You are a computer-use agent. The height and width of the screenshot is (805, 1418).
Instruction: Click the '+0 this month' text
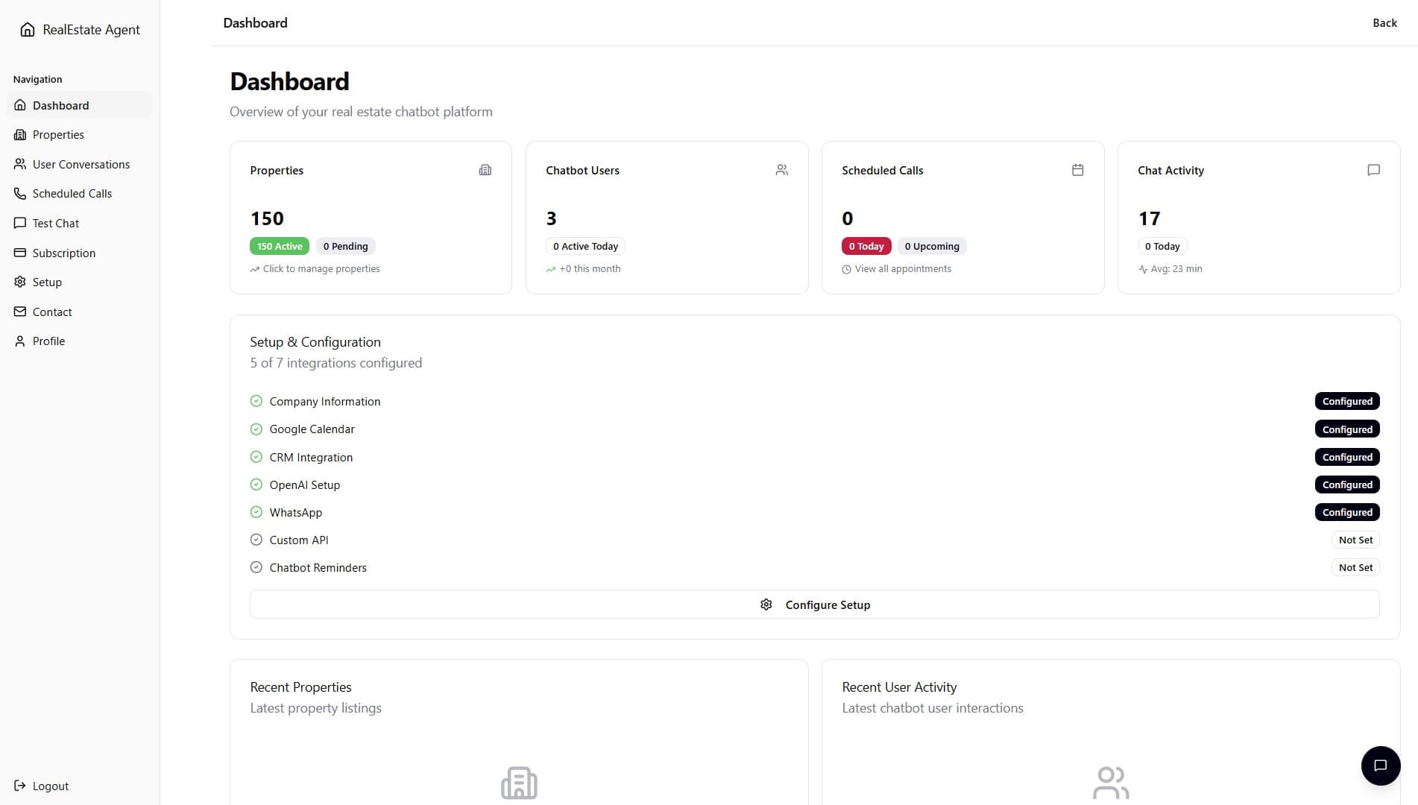[590, 269]
